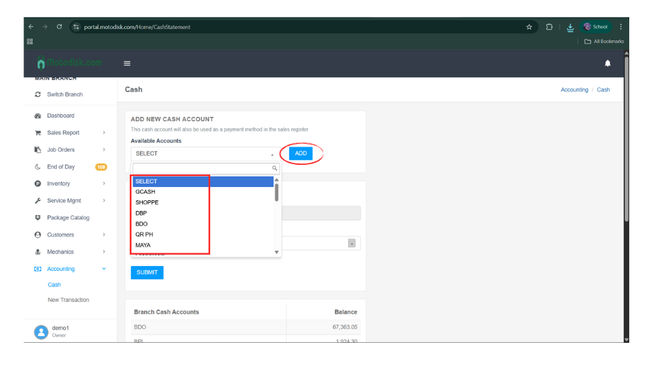Expand the Inventory submenu chevron

[104, 184]
